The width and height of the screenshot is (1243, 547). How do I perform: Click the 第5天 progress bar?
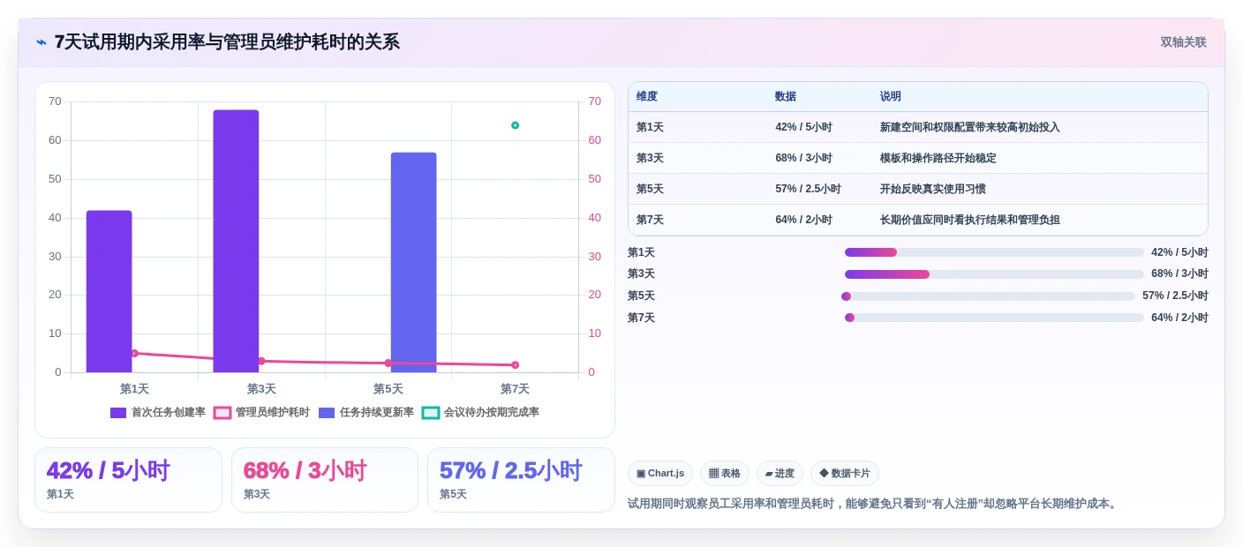coord(989,296)
